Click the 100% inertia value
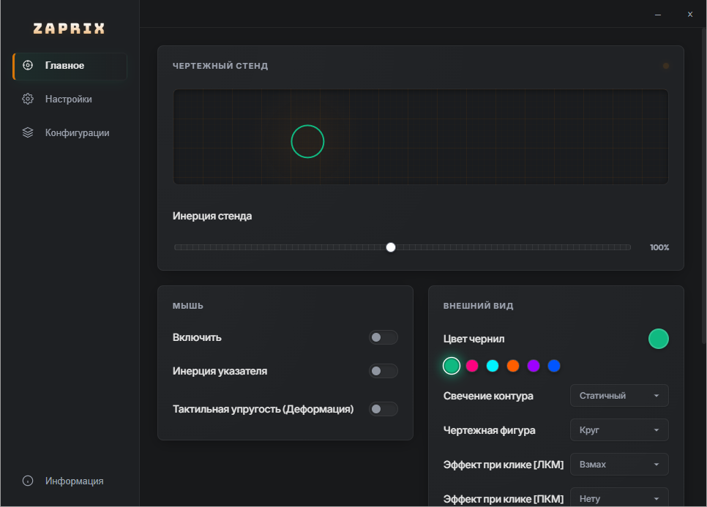The image size is (707, 507). coord(659,247)
